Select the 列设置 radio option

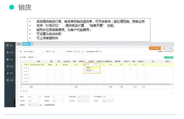click(21, 57)
